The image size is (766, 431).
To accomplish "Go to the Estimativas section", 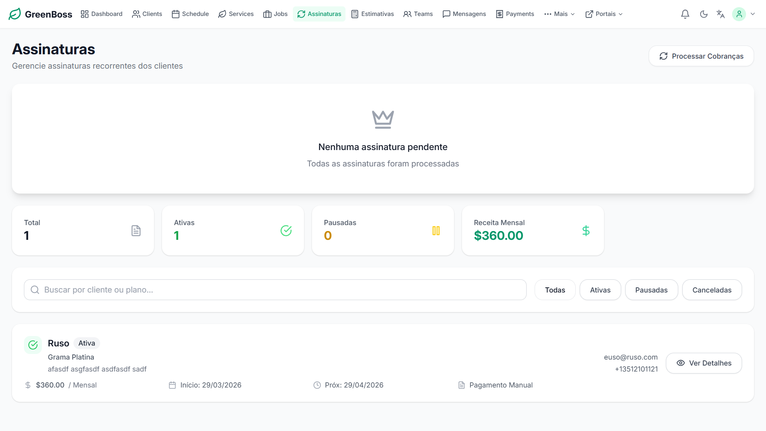I will 372,14.
